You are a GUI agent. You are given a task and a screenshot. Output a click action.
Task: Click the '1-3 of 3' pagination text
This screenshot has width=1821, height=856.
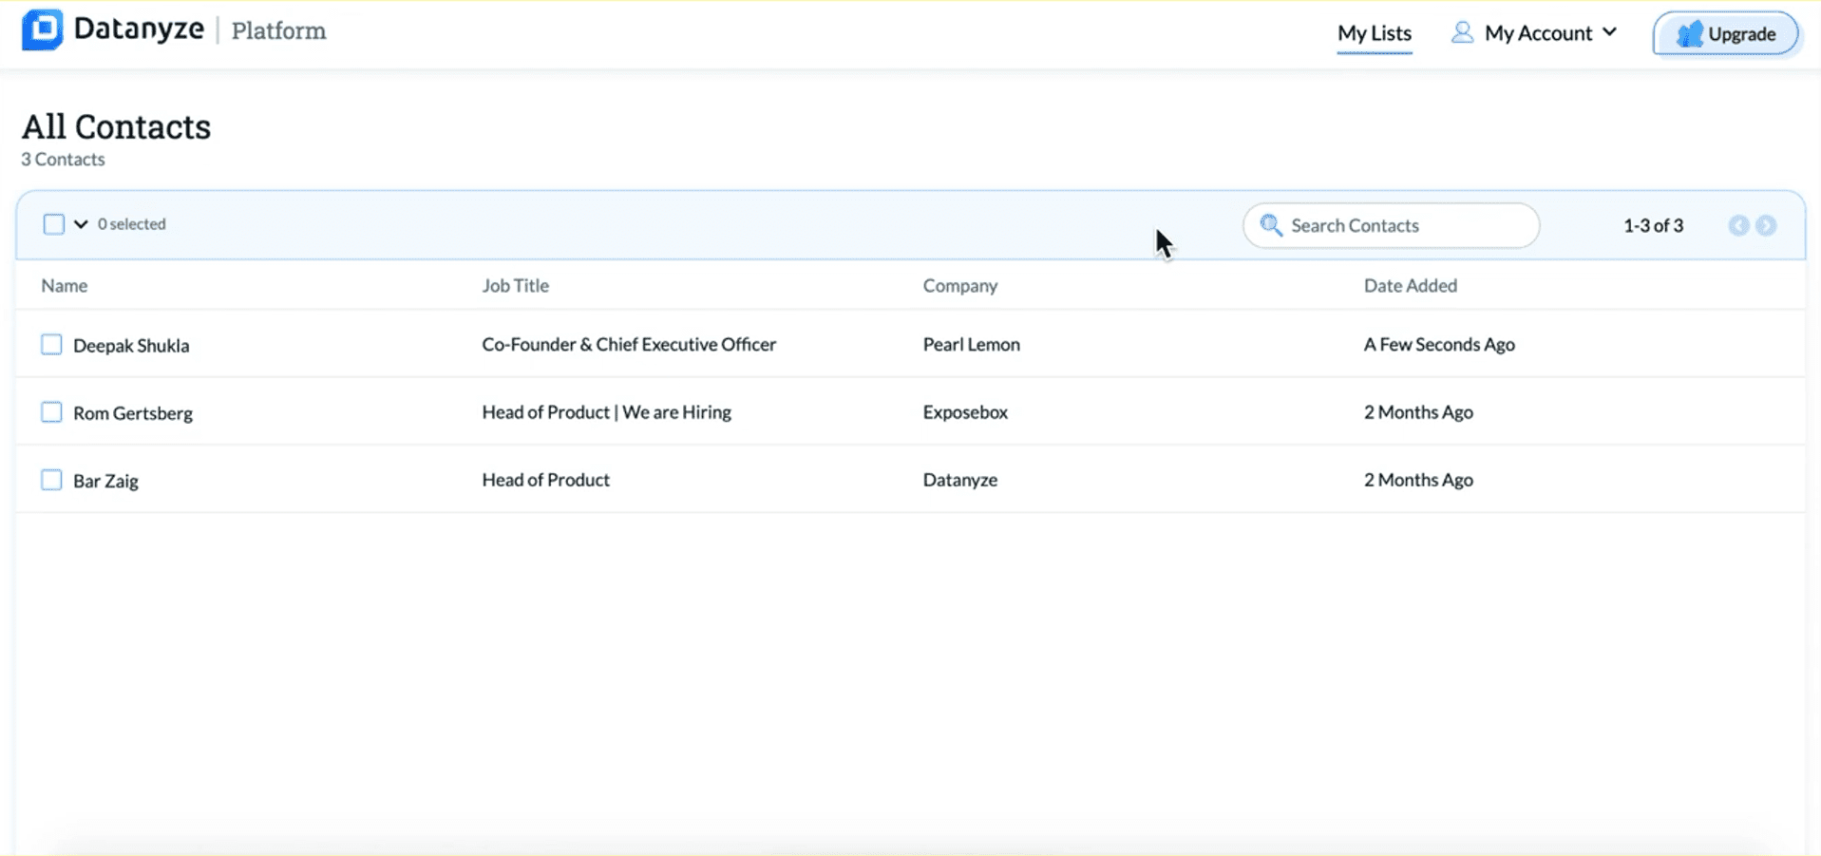click(x=1653, y=225)
